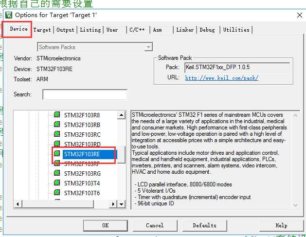Viewport: 306px width, 237px height.
Task: Click the Pack name field Keil.STM32F1xx_DFP.1.0.5
Action: [x=237, y=67]
